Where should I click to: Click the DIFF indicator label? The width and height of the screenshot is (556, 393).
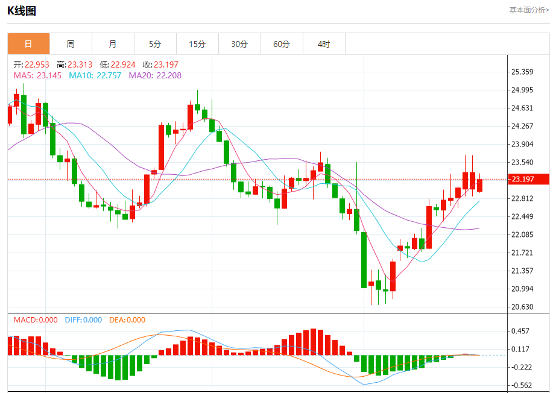(84, 320)
